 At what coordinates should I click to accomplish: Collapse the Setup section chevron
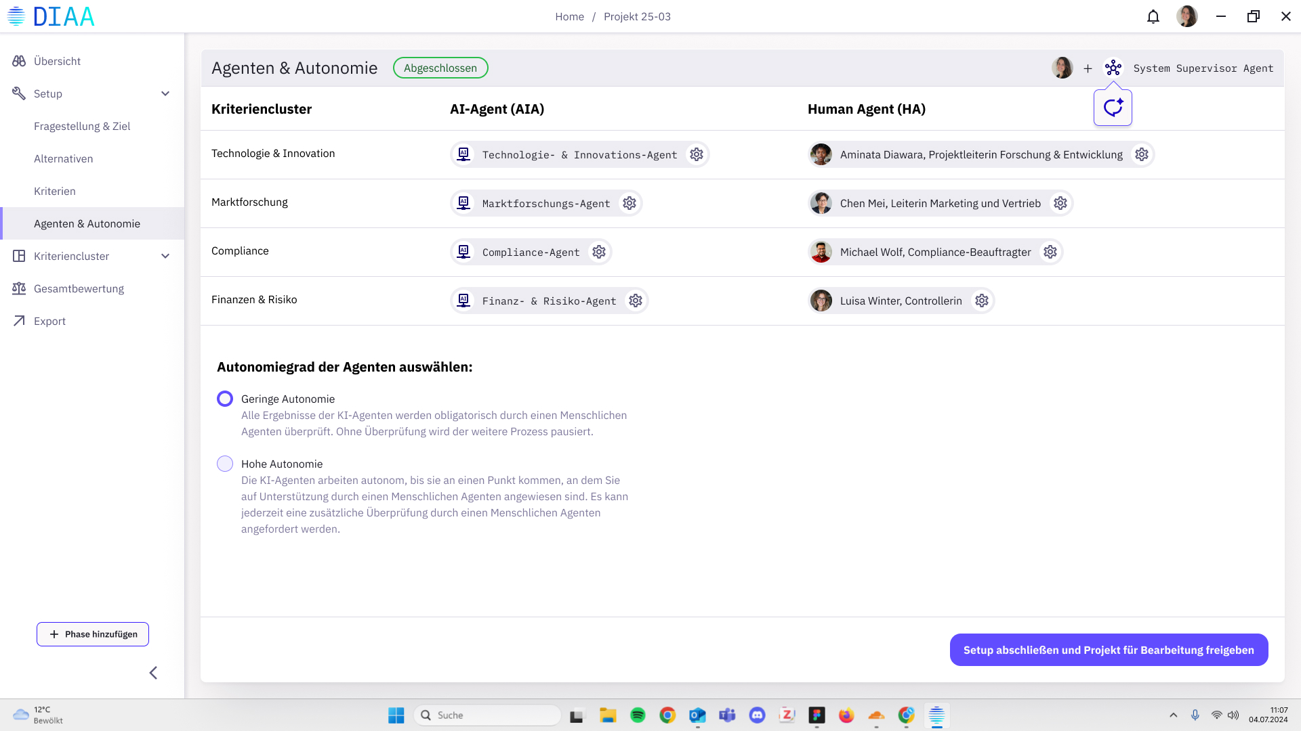[x=165, y=93]
